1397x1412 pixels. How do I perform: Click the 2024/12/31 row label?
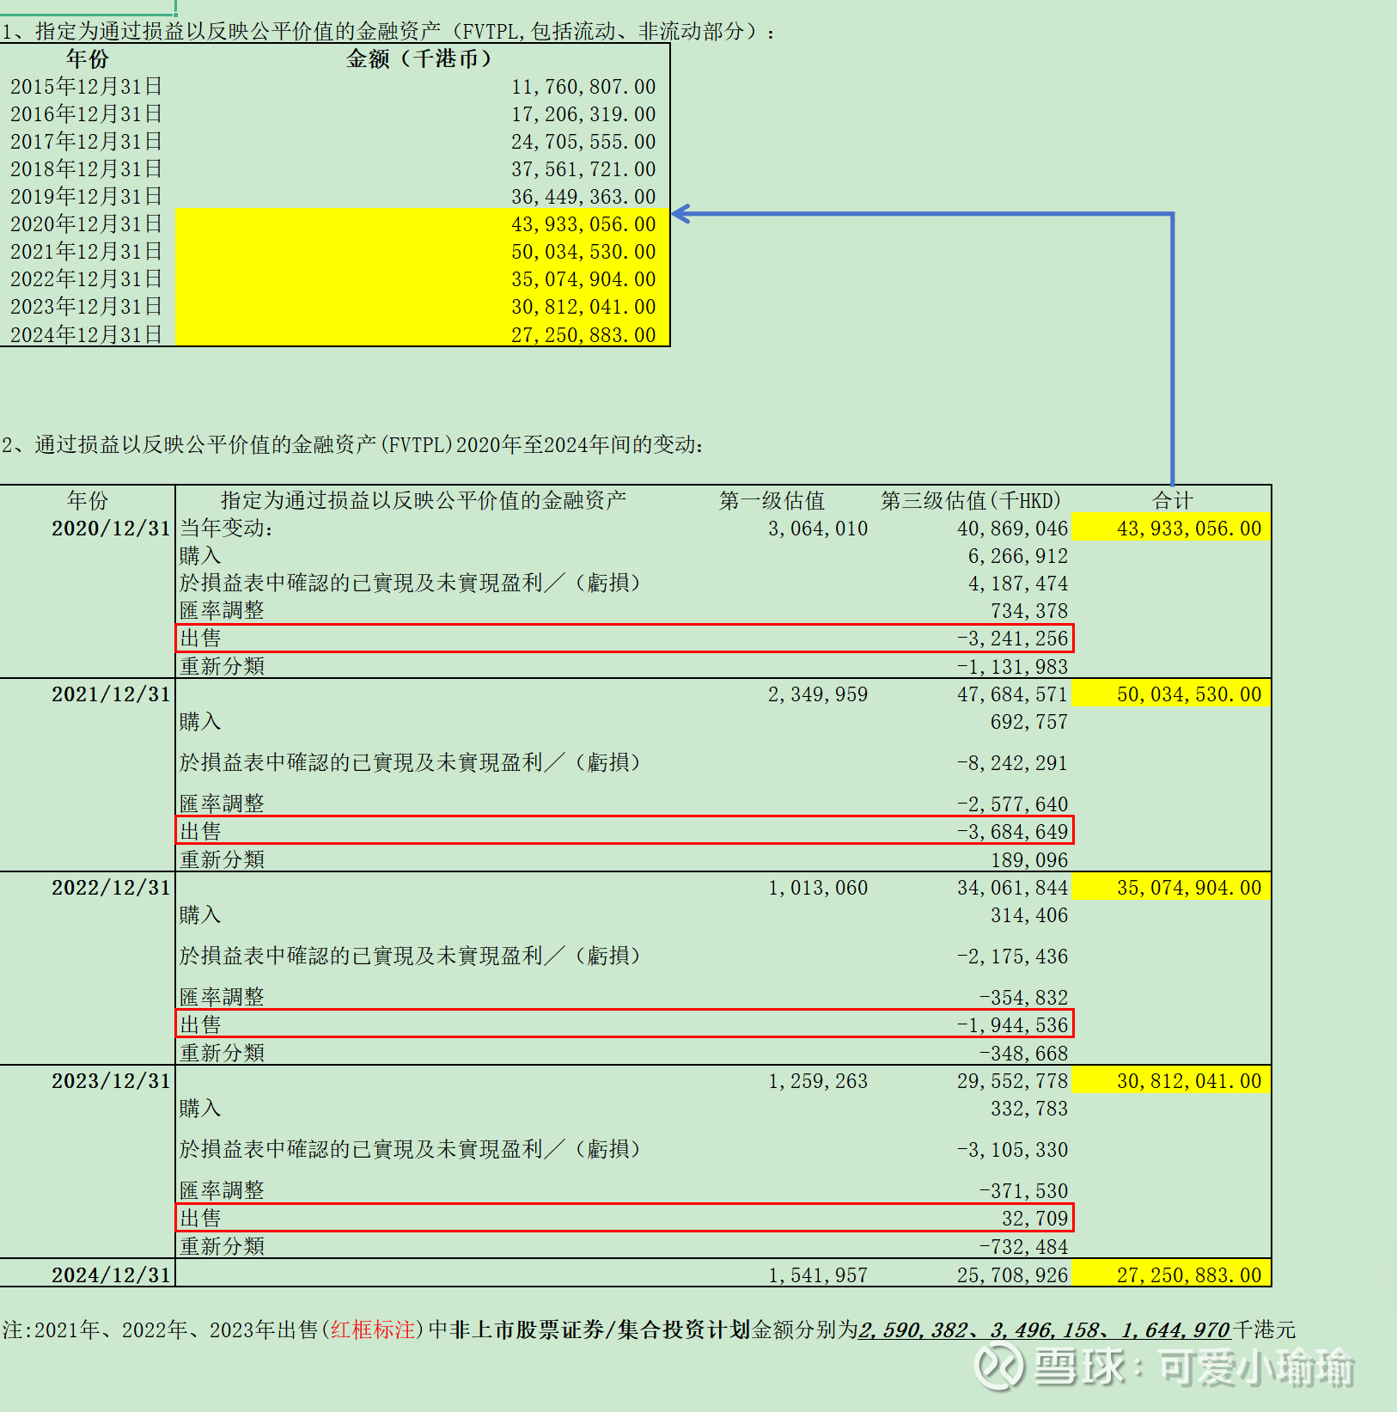click(x=112, y=1275)
